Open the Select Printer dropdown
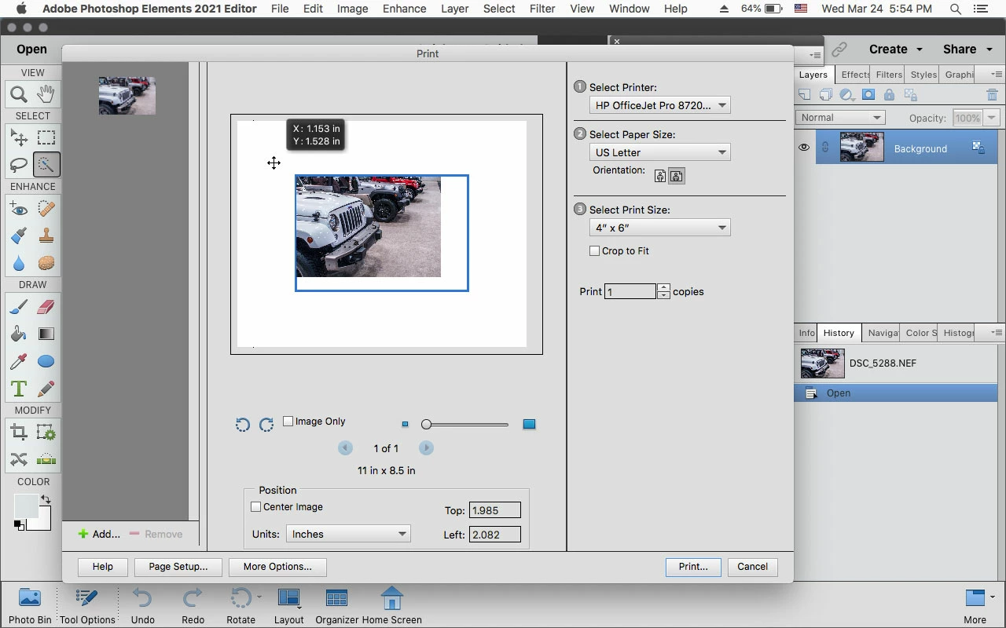 point(659,105)
